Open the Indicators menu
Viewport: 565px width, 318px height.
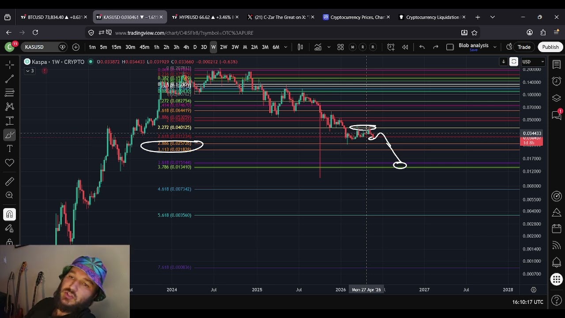click(x=318, y=47)
